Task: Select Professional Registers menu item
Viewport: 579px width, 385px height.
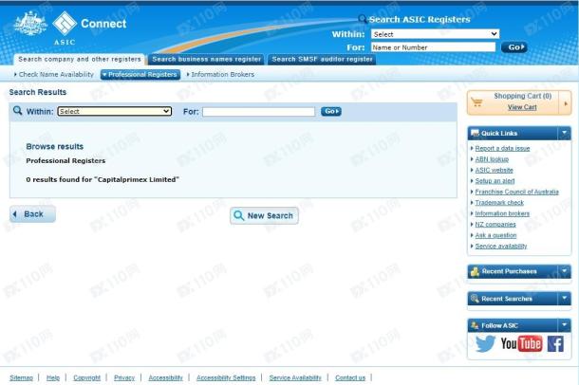Action: (x=140, y=75)
